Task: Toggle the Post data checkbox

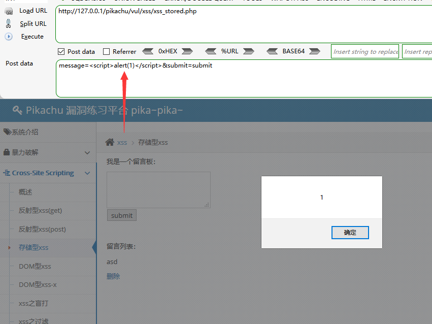Action: 61,51
